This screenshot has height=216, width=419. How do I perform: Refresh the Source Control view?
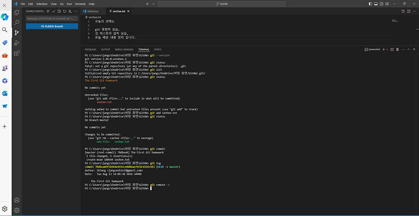[x=64, y=11]
